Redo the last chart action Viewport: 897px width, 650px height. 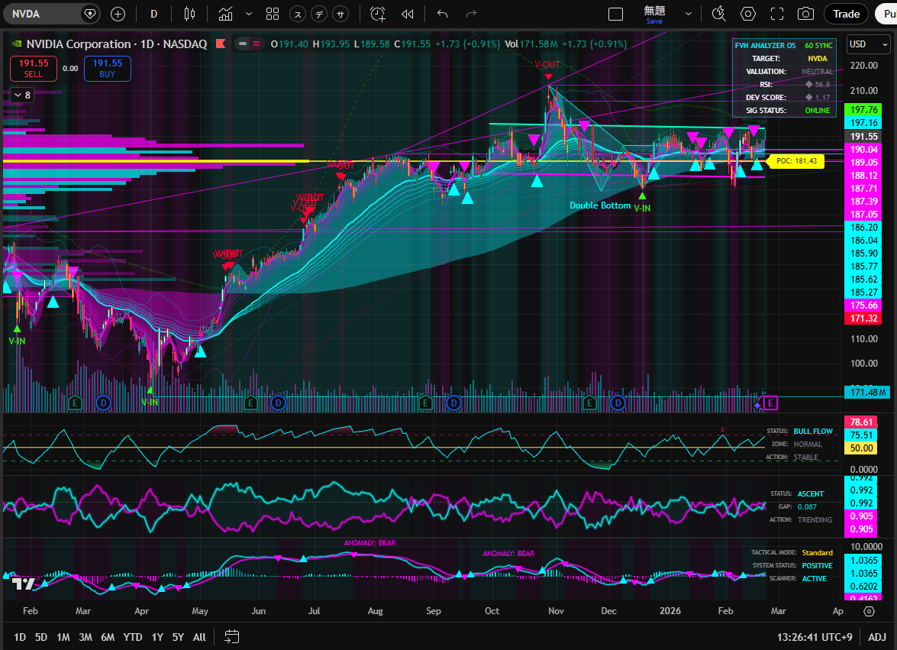click(471, 15)
